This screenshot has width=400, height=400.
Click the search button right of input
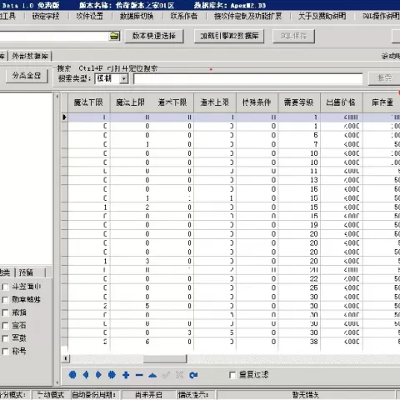(384, 78)
